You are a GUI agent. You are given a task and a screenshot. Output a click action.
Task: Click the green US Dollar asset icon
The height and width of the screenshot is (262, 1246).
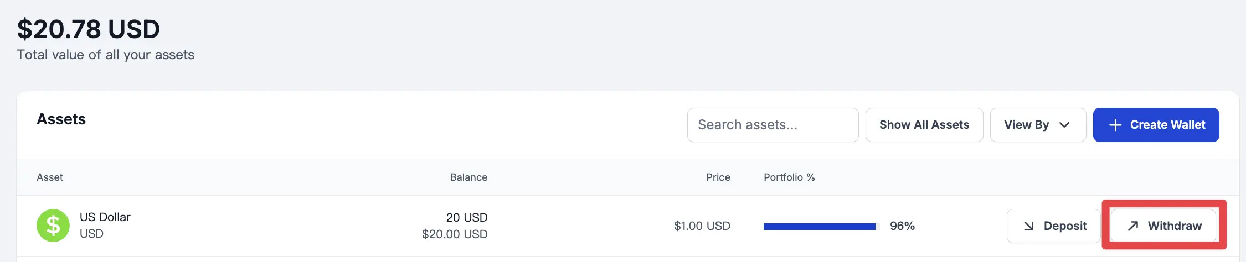point(53,226)
